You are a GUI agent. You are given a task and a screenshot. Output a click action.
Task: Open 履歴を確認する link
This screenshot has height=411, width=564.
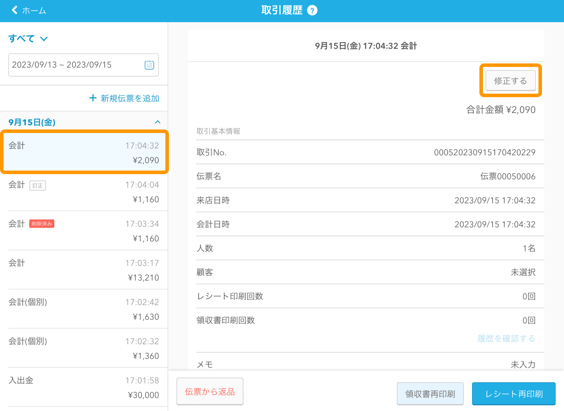coord(506,338)
